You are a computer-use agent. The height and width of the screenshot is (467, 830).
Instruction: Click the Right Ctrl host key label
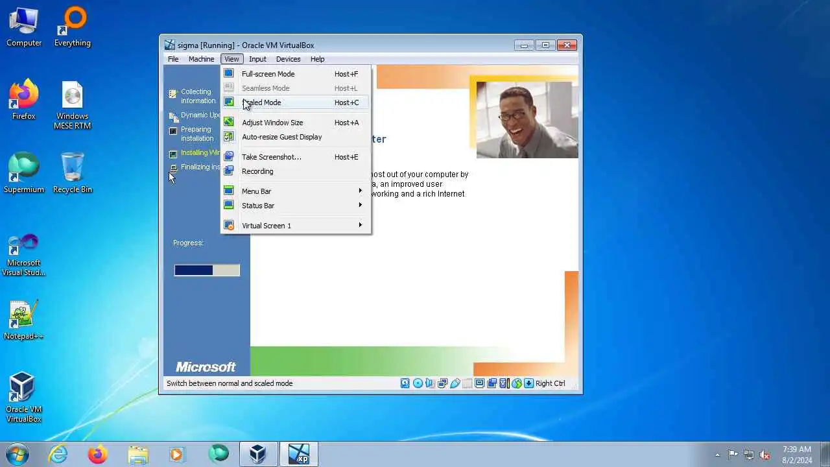551,383
